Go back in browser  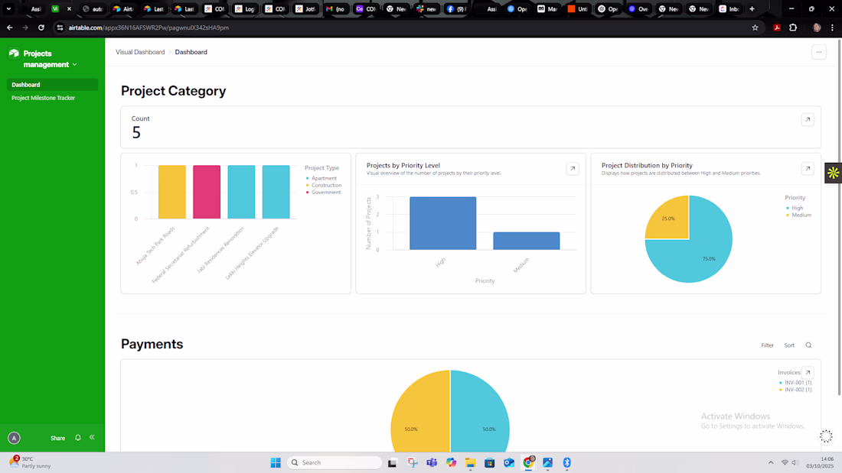tap(10, 28)
